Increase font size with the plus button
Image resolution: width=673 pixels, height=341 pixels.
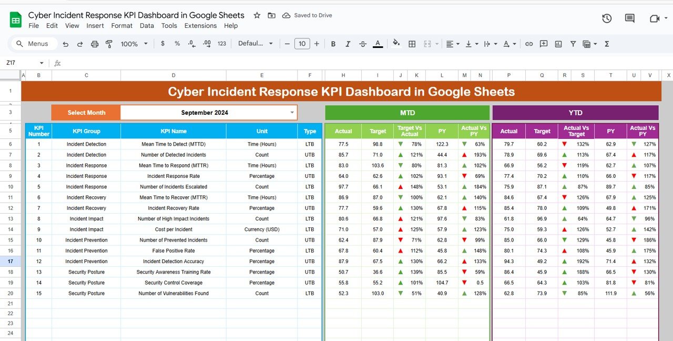(x=317, y=44)
